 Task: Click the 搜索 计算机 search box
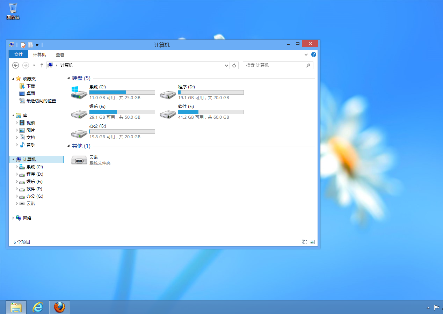pos(278,65)
